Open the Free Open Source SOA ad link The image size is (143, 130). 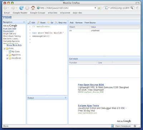[x=91, y=85]
